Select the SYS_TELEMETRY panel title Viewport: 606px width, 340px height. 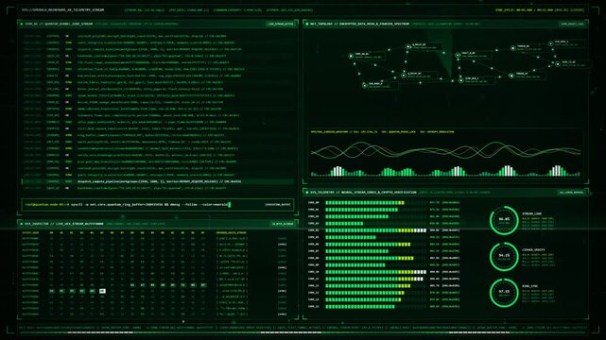(x=363, y=192)
